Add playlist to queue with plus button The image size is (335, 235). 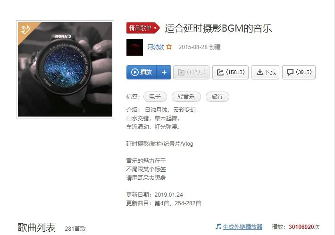[x=164, y=72]
